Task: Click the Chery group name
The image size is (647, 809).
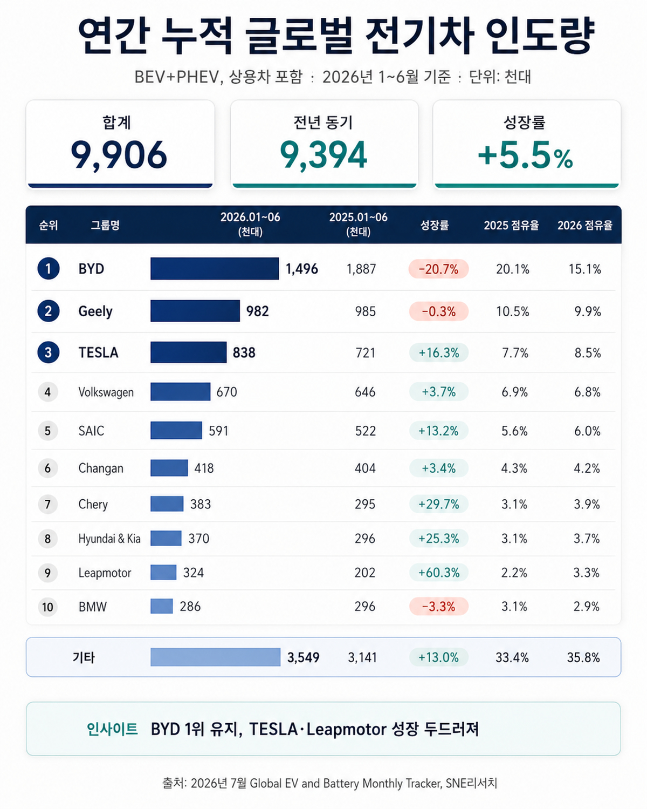Action: [x=93, y=505]
